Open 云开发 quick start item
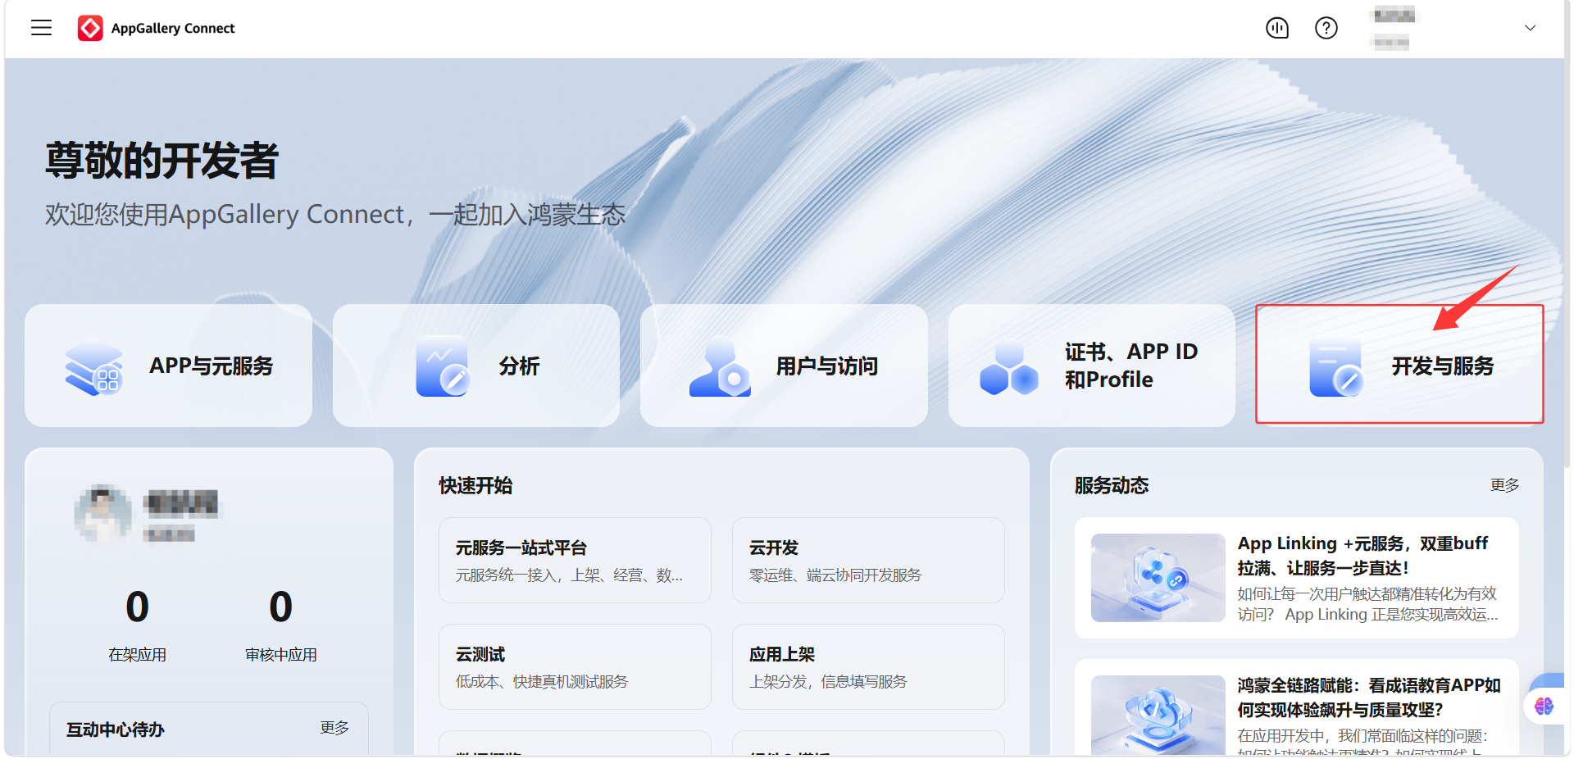Viewport: 1574px width, 759px height. tap(868, 561)
